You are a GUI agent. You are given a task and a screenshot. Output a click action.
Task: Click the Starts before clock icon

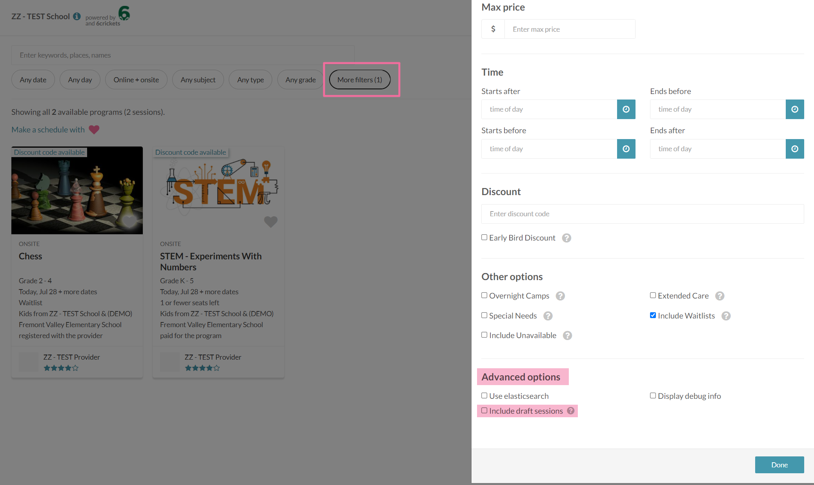pos(626,149)
